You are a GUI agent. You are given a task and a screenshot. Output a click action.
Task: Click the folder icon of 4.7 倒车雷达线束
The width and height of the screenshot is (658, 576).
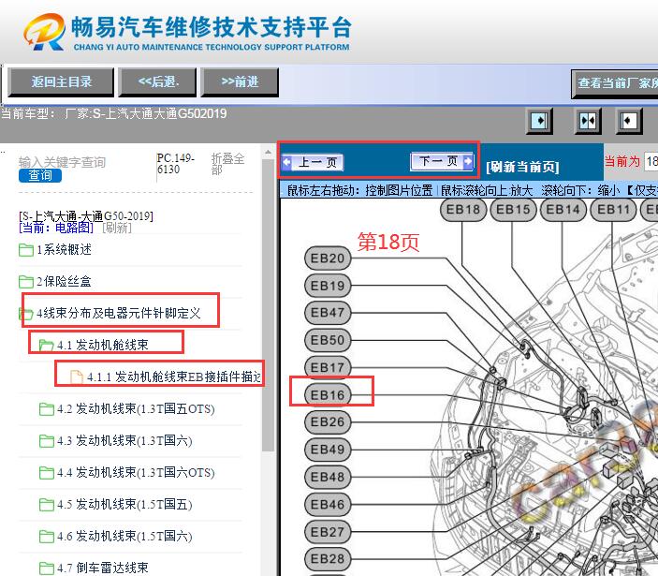46,569
